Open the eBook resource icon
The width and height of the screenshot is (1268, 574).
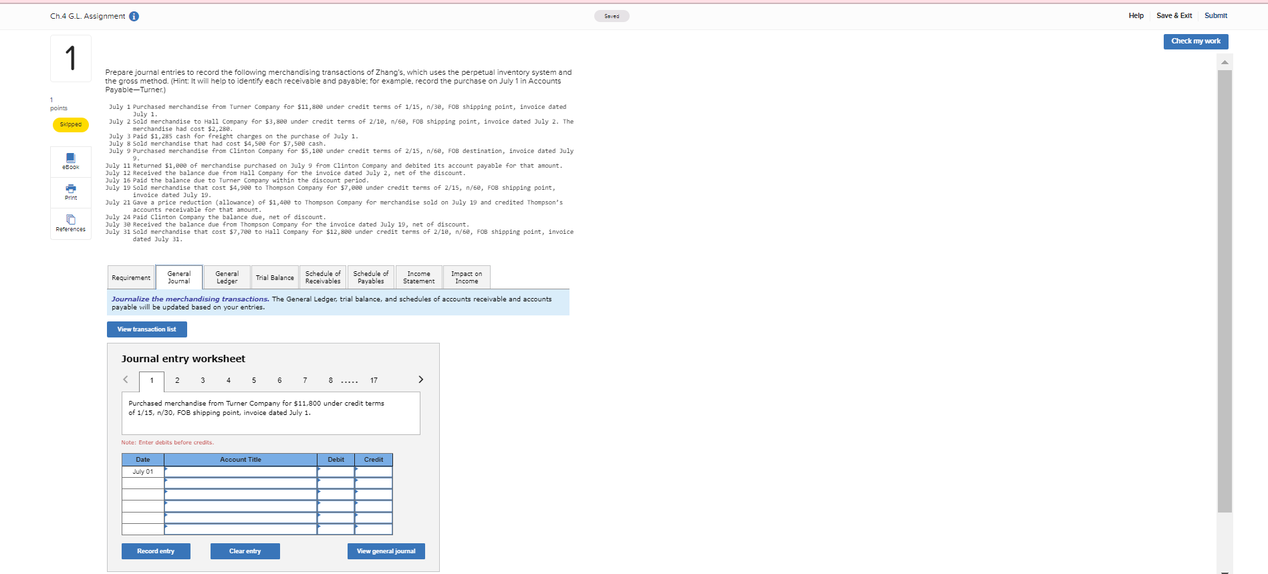click(71, 161)
